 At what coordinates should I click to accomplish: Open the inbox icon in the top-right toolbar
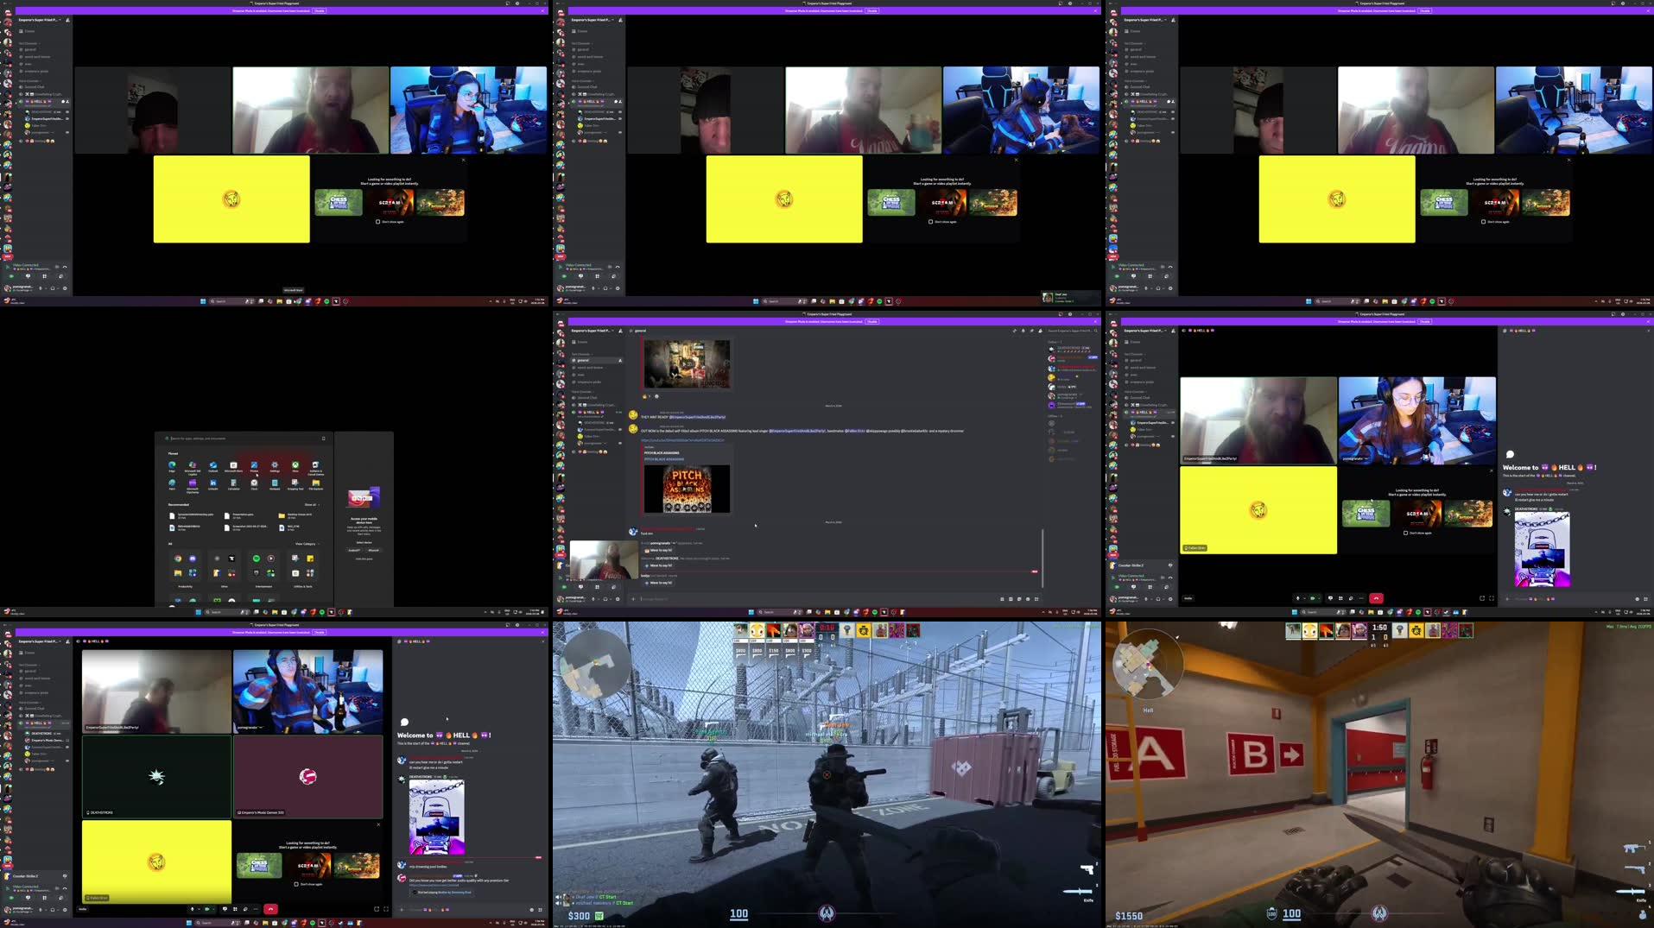tap(1095, 331)
